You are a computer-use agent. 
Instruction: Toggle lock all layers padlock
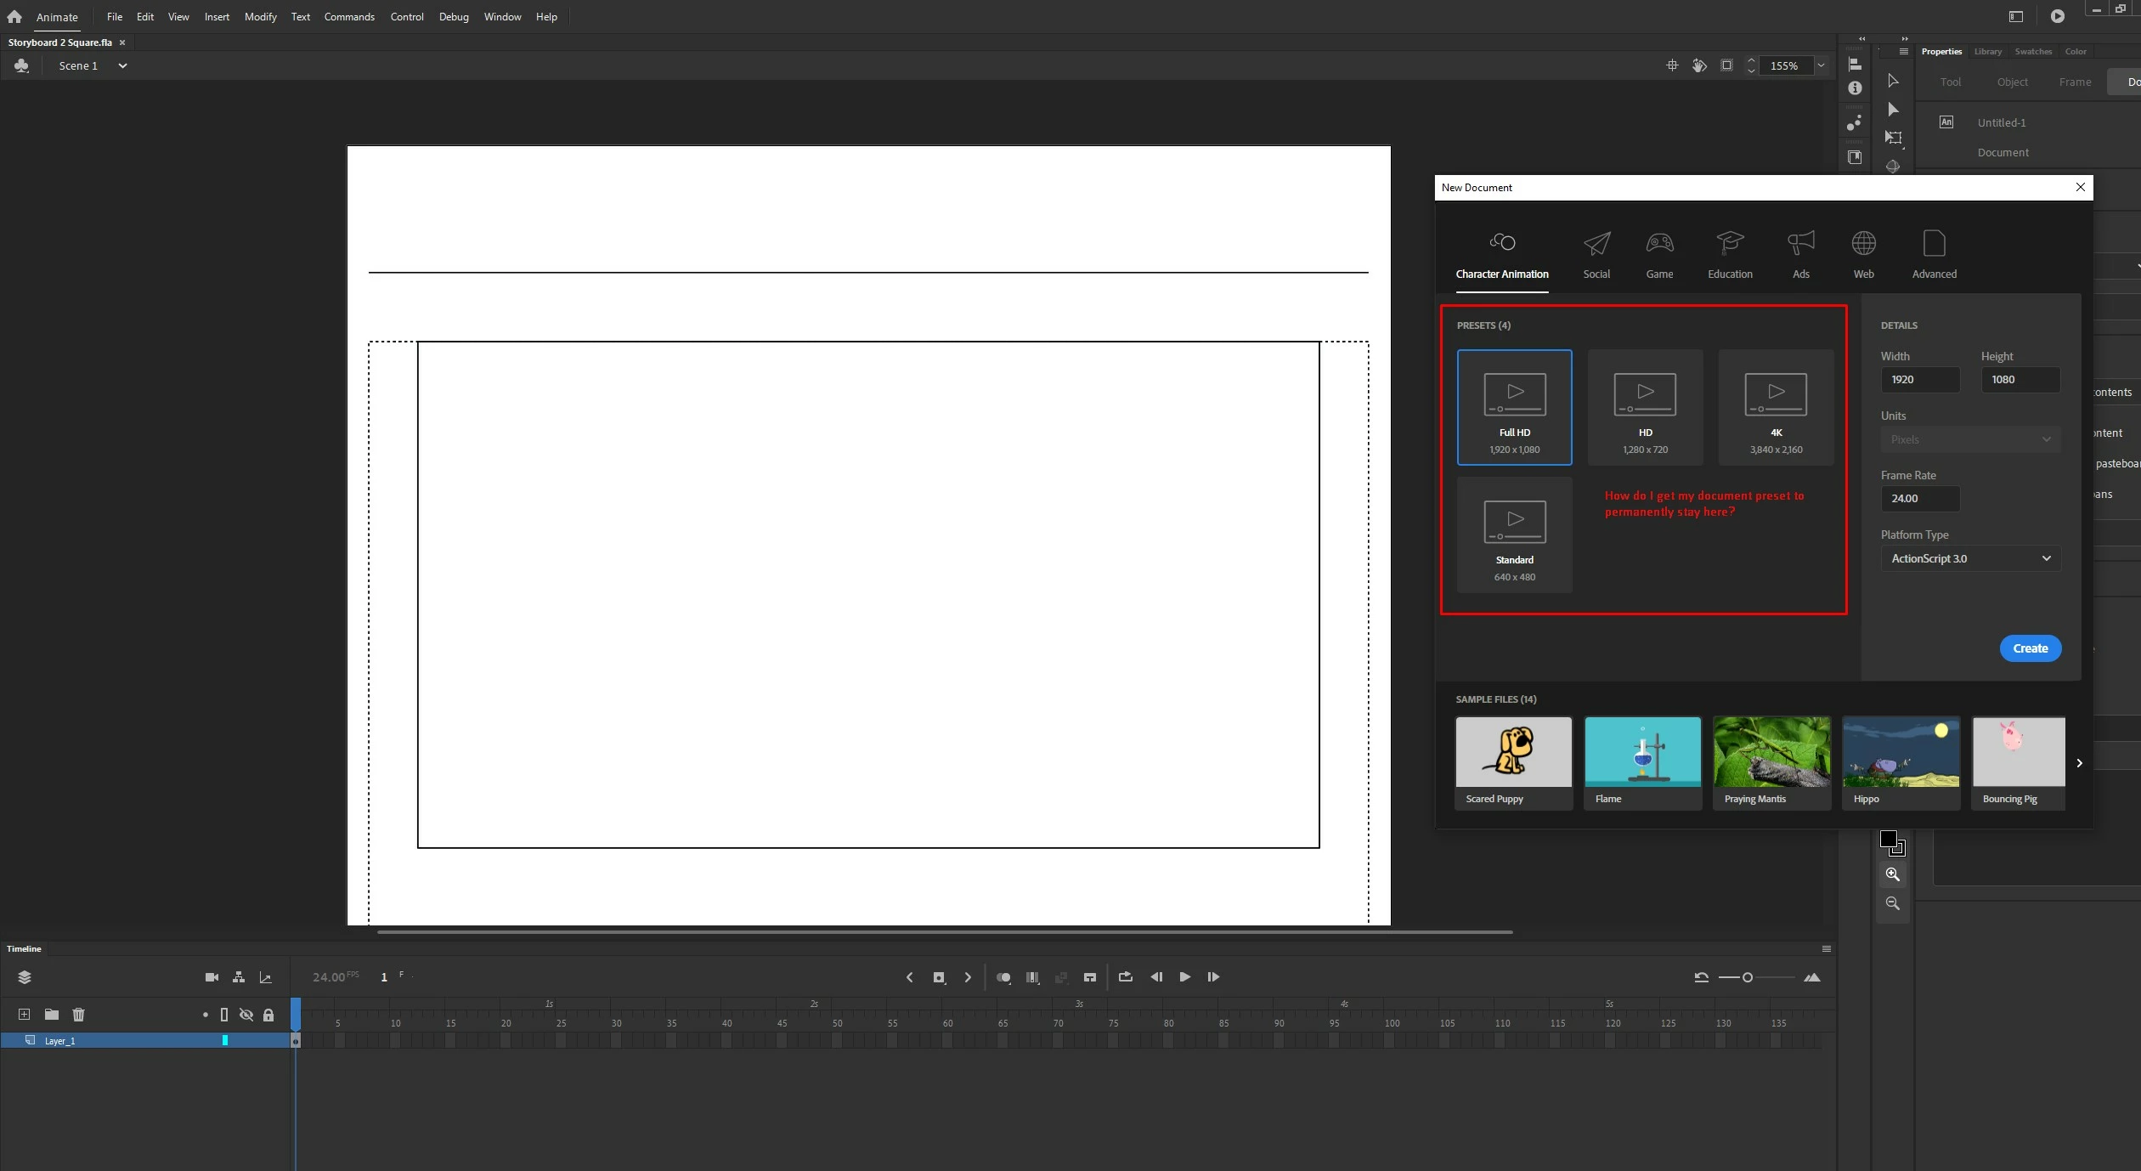268,1015
